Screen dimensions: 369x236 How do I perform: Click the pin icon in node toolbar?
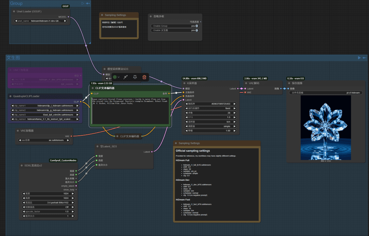(135, 77)
